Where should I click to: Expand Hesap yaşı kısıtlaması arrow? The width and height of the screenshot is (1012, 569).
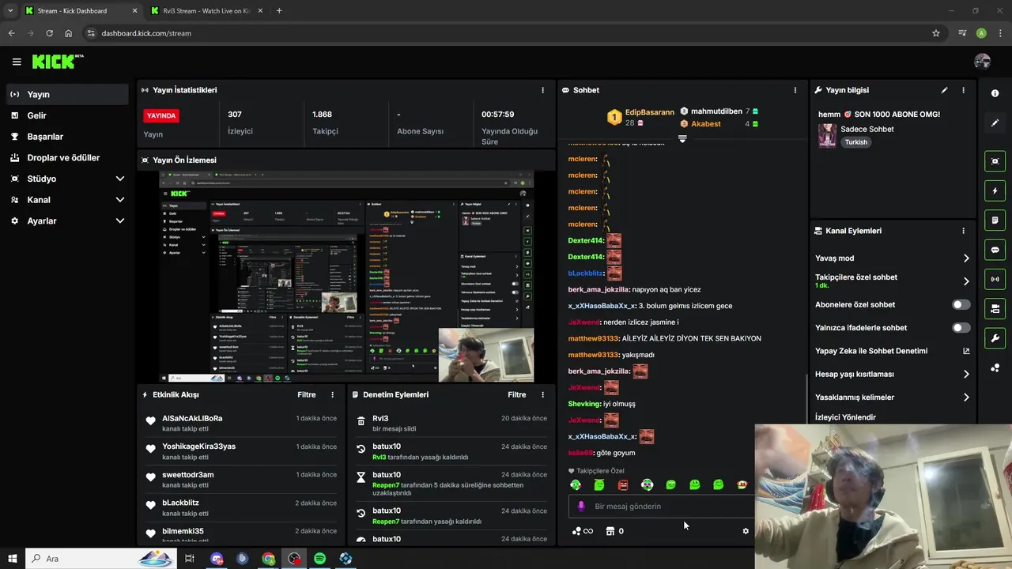[x=966, y=374]
